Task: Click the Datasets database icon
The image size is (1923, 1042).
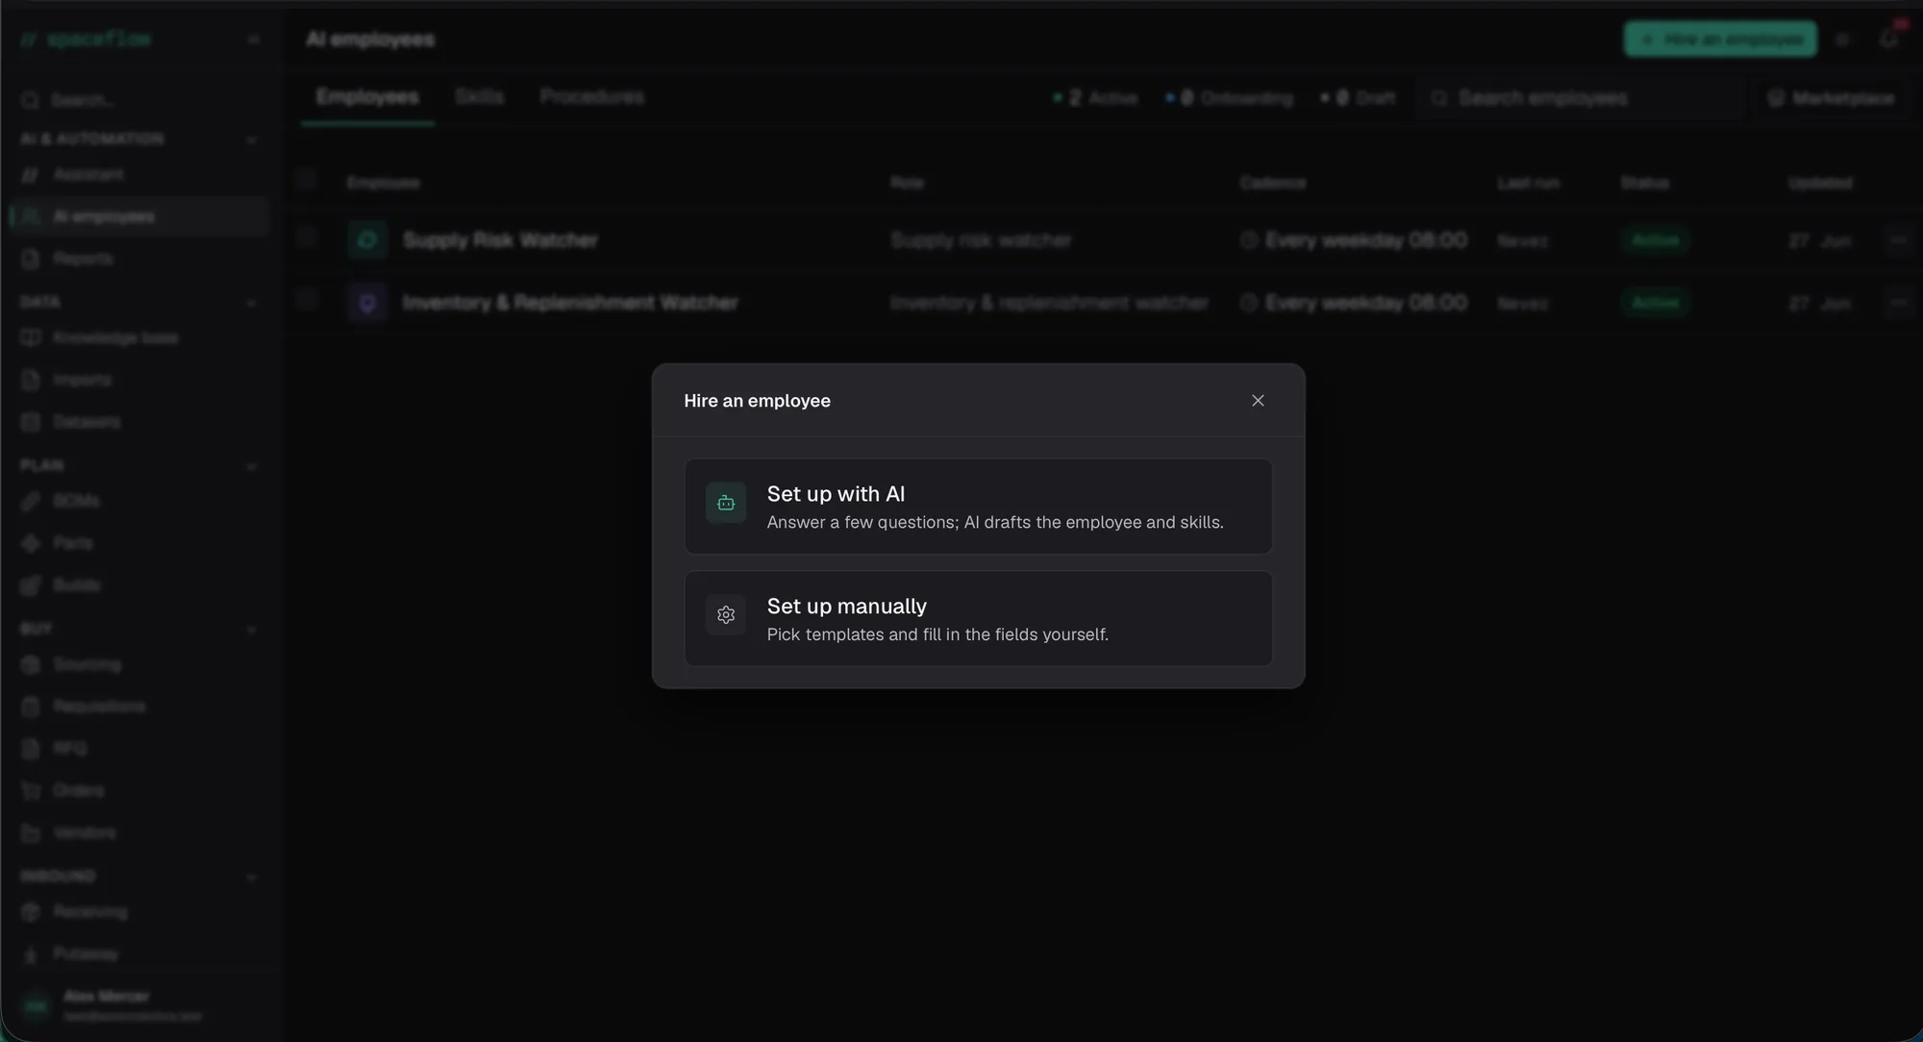Action: point(31,422)
